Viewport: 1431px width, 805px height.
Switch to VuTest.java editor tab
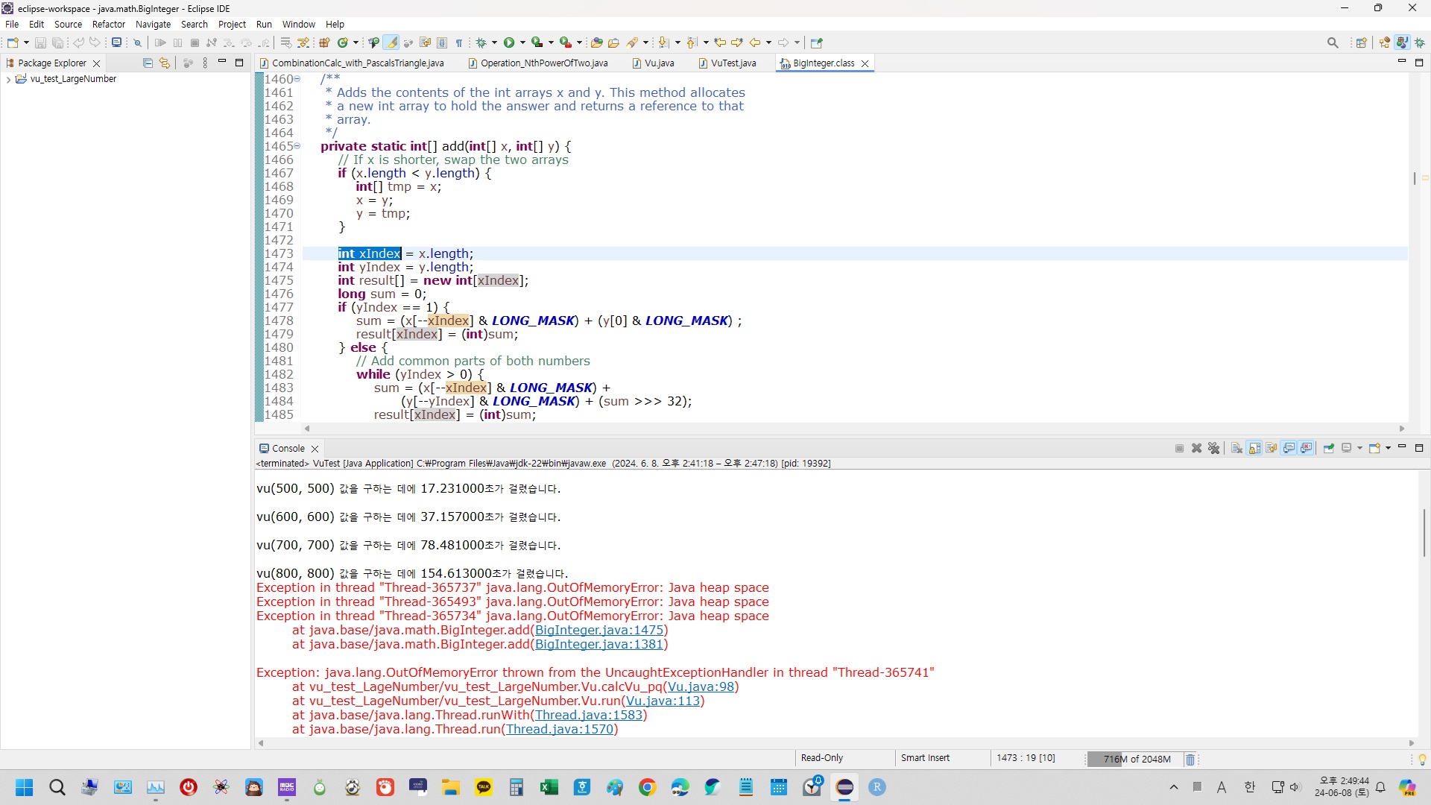tap(733, 63)
